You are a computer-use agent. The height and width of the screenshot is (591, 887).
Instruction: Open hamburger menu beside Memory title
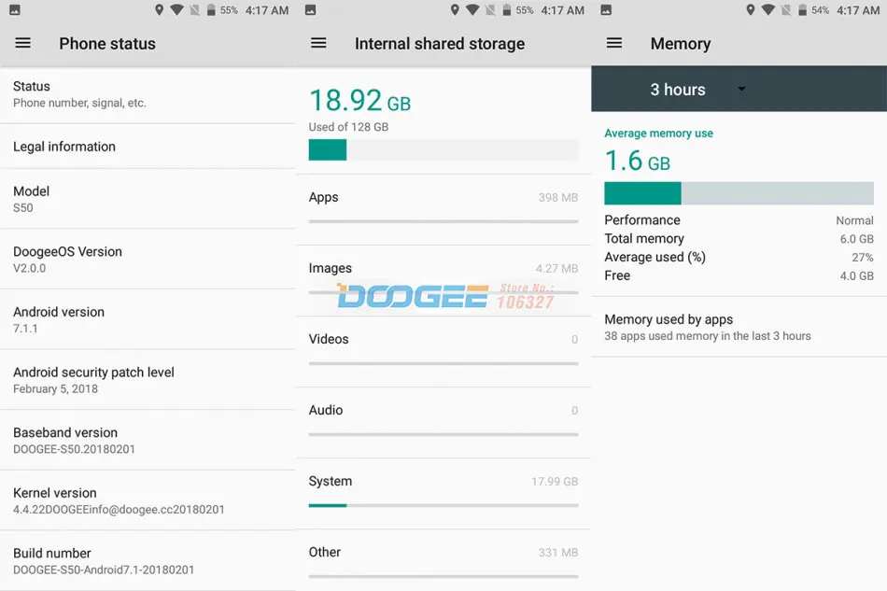(x=614, y=43)
